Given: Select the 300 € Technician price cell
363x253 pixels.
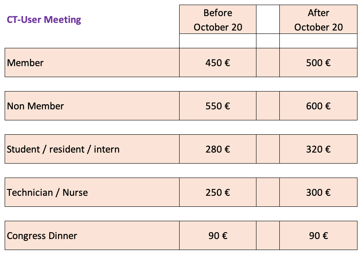Looking at the screenshot, I should point(318,192).
